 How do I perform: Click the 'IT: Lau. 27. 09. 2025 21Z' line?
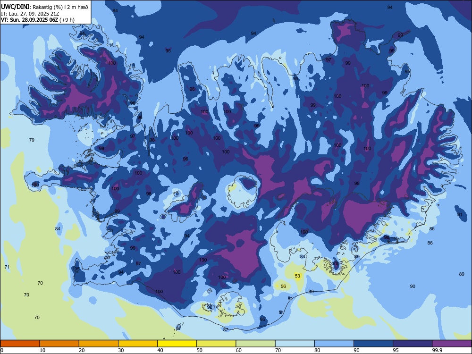pyautogui.click(x=30, y=14)
